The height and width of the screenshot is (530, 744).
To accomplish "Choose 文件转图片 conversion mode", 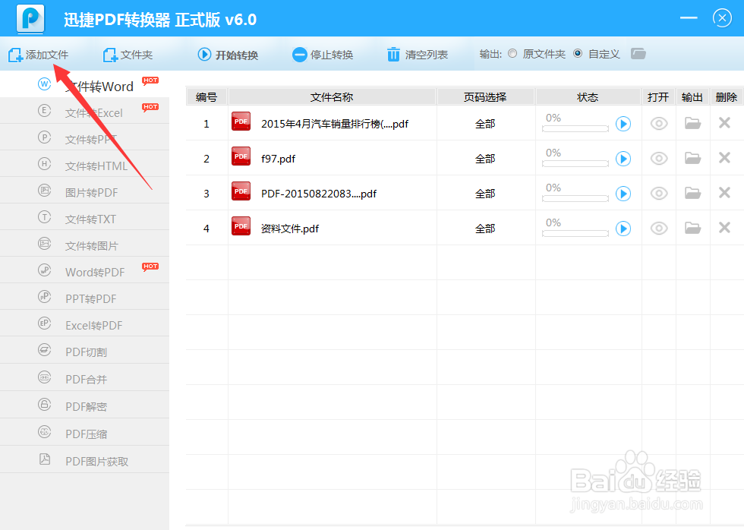I will click(84, 244).
